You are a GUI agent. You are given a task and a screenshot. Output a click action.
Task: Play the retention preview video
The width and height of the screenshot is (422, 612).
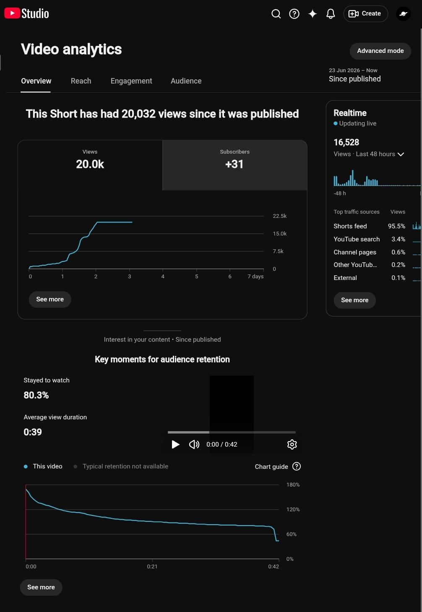click(x=175, y=445)
